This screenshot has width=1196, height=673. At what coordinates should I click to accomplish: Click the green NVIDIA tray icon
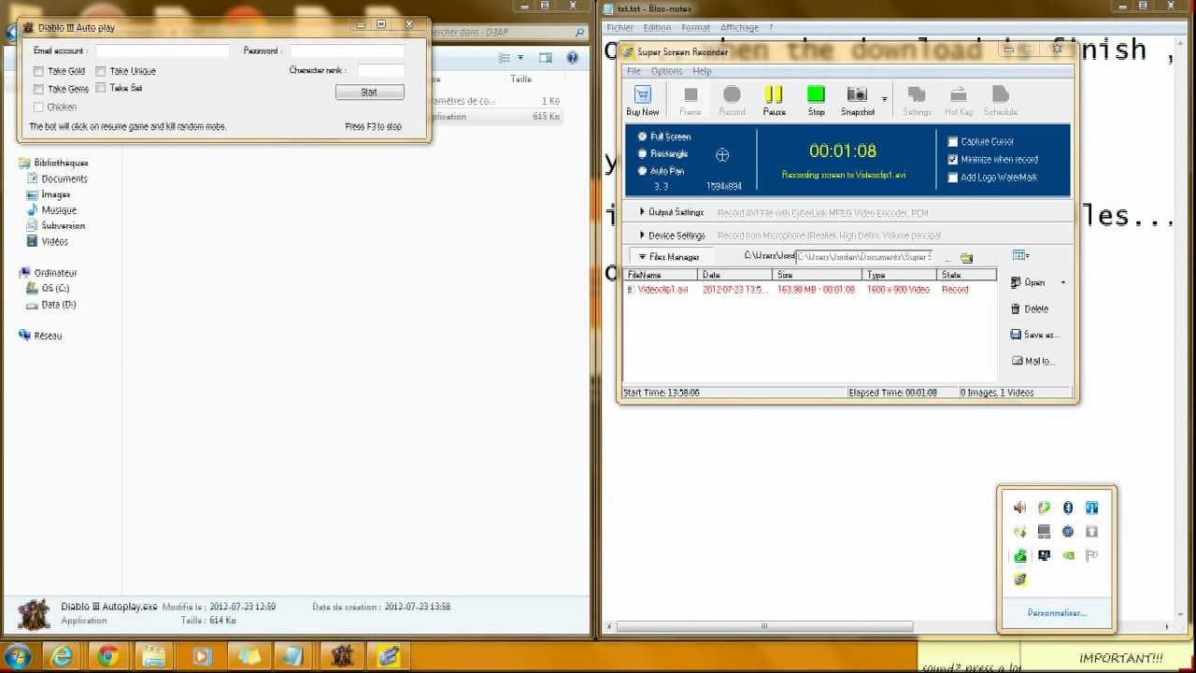[1068, 555]
